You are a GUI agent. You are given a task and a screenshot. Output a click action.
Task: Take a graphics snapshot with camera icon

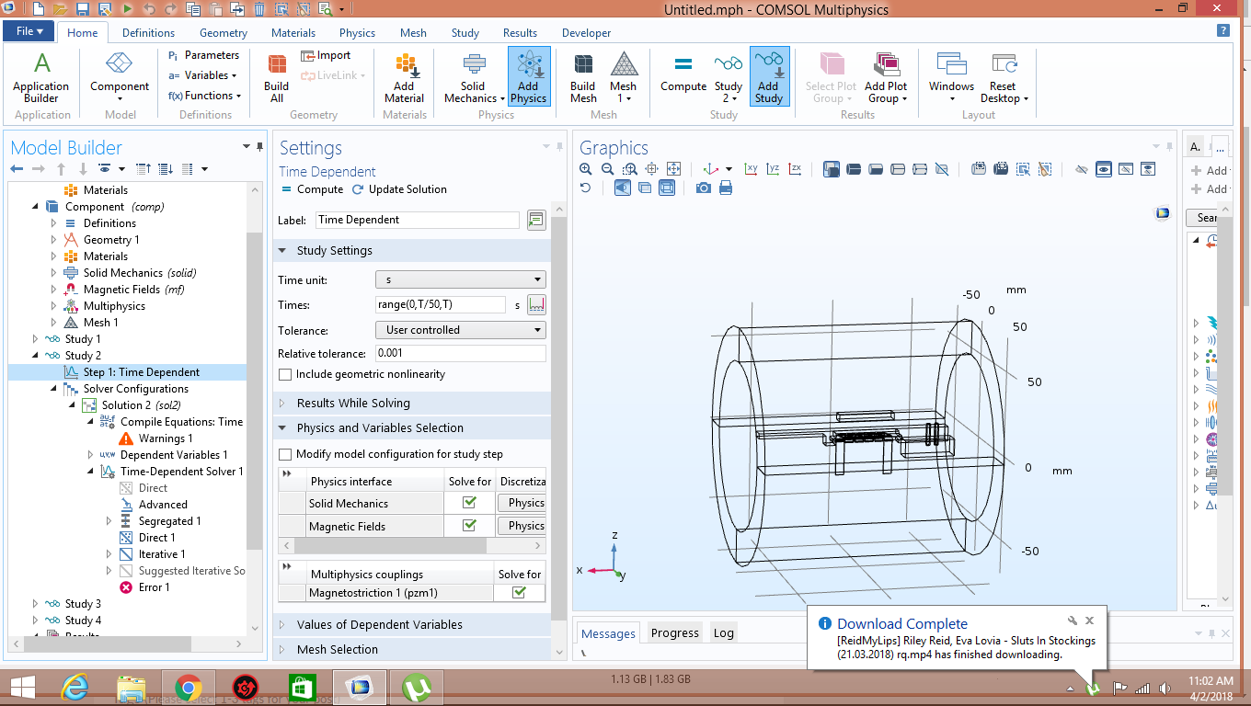pyautogui.click(x=703, y=188)
